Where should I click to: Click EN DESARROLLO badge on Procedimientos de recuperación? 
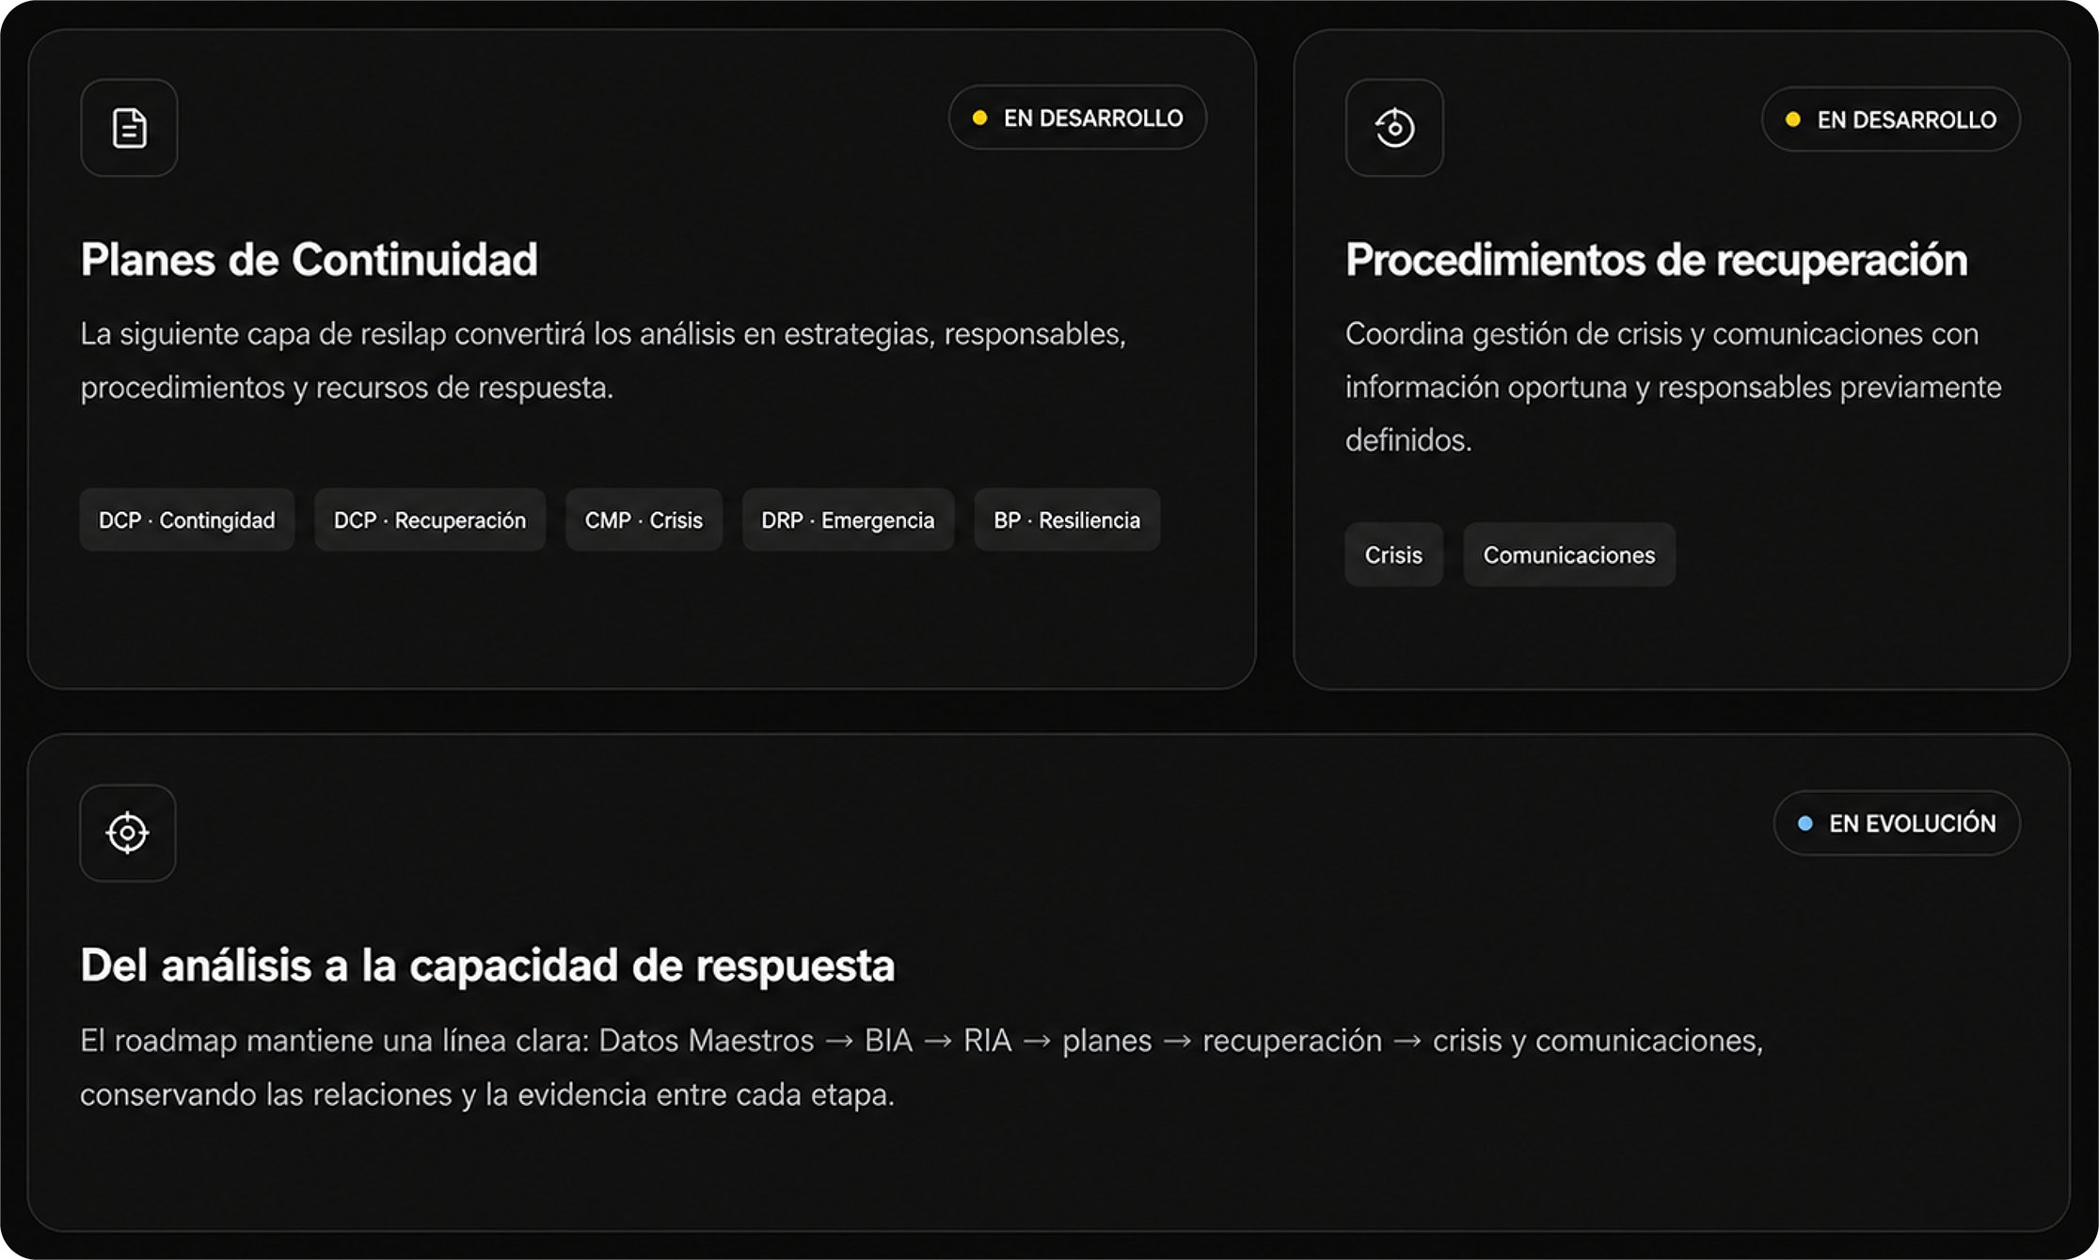coord(1891,120)
